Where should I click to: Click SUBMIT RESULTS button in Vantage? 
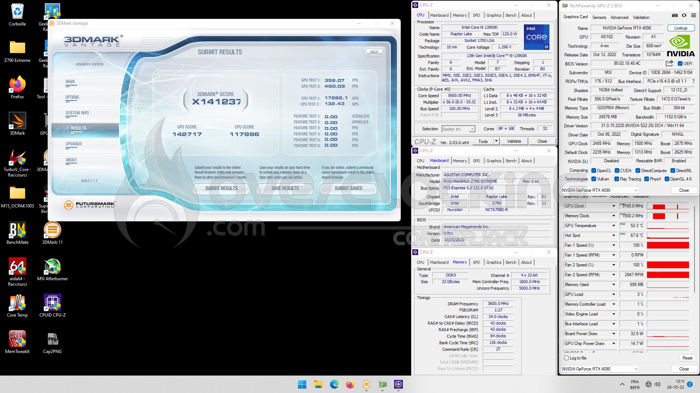click(221, 188)
